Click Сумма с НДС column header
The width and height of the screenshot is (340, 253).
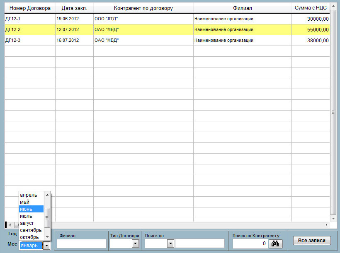tap(311, 8)
